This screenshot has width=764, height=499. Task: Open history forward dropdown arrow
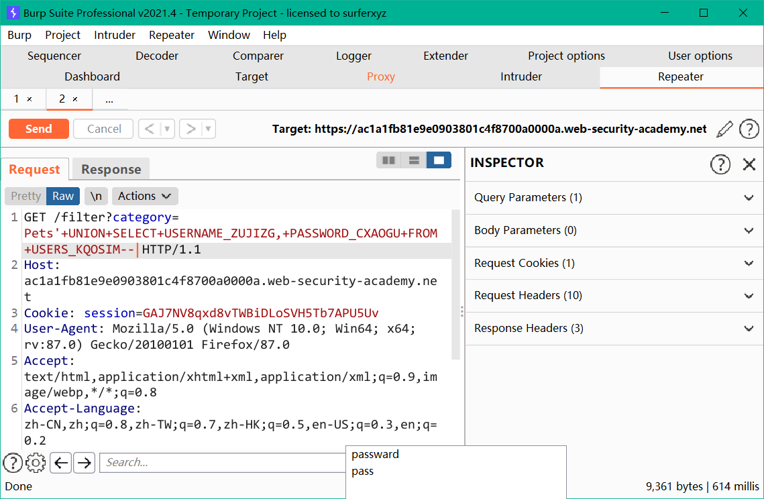click(208, 129)
